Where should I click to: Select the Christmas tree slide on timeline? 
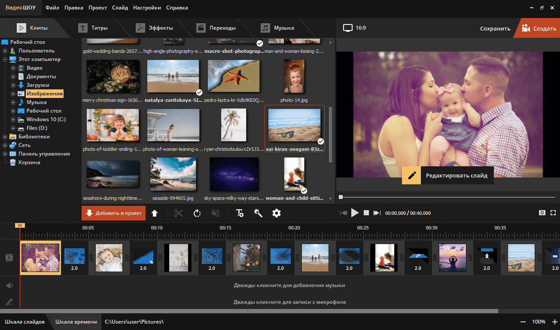(247, 257)
